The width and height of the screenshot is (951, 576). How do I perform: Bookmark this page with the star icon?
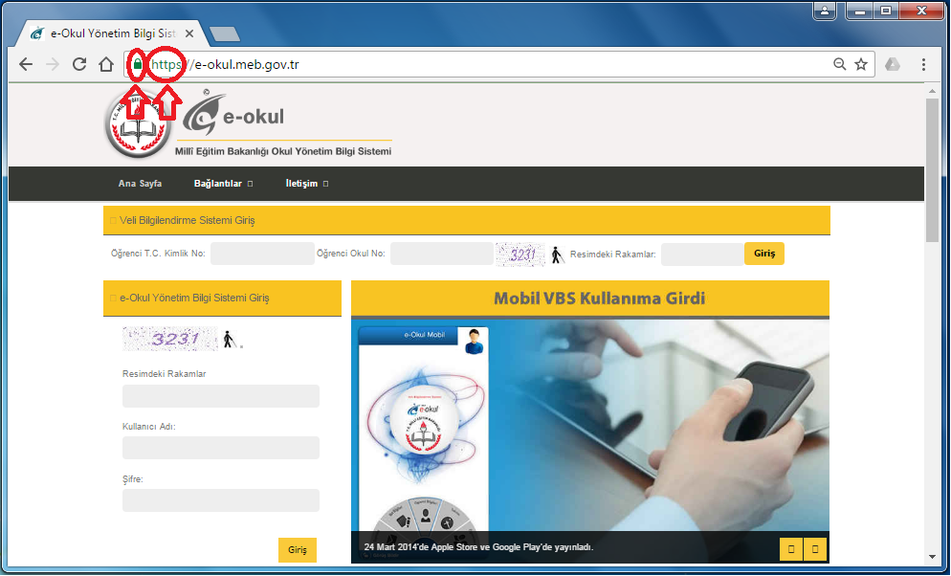861,64
